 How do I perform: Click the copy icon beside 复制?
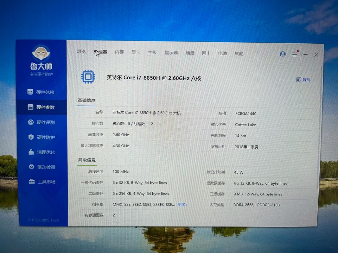(x=298, y=80)
